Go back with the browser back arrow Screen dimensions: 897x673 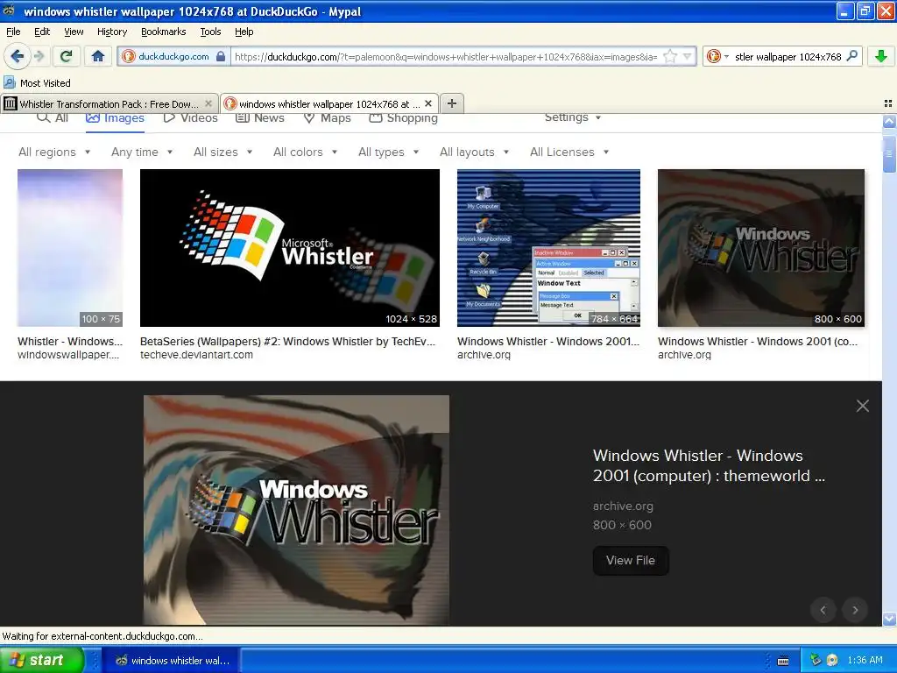click(x=18, y=56)
